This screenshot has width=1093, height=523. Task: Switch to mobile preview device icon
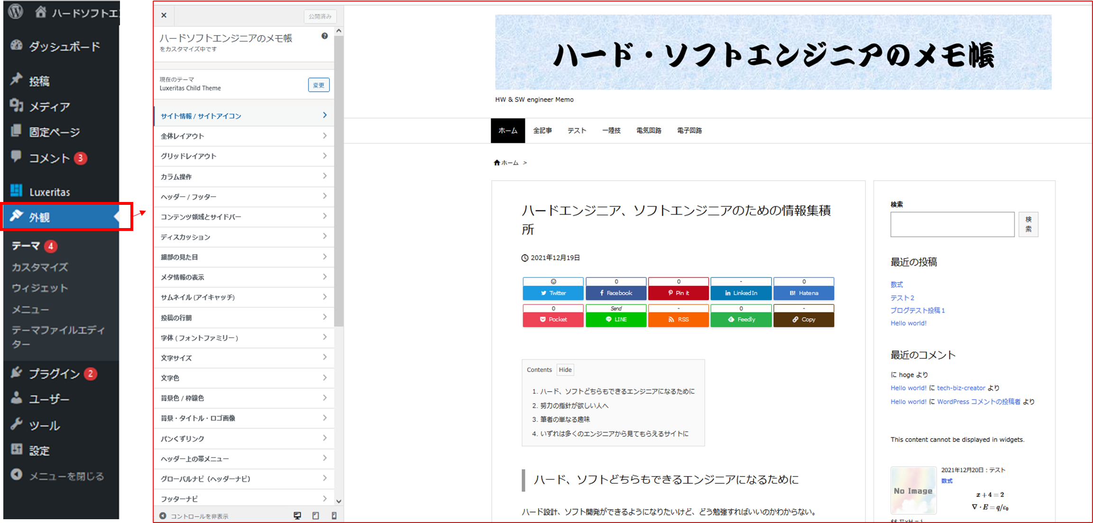click(334, 515)
